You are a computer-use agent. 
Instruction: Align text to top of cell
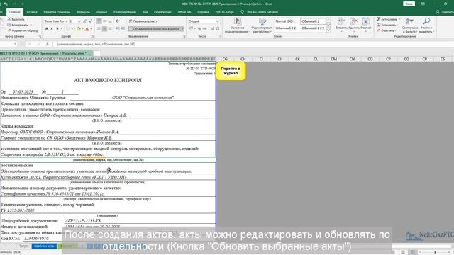pos(99,21)
